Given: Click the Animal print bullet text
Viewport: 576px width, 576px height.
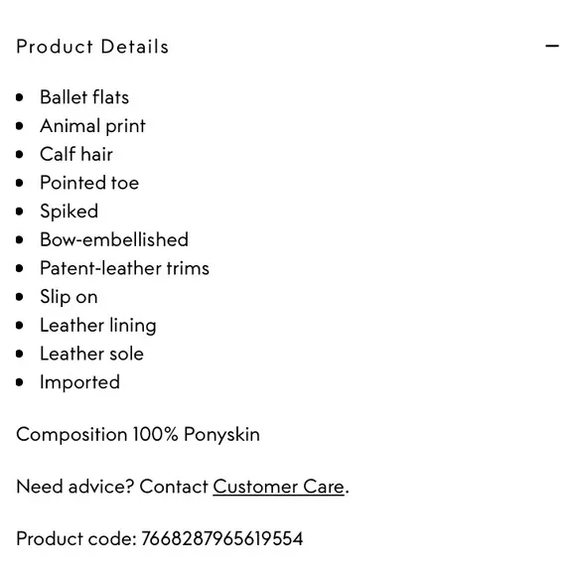Looking at the screenshot, I should (93, 126).
